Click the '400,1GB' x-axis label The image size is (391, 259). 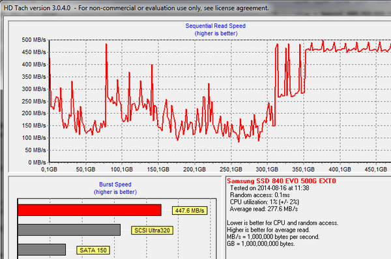click(340, 170)
